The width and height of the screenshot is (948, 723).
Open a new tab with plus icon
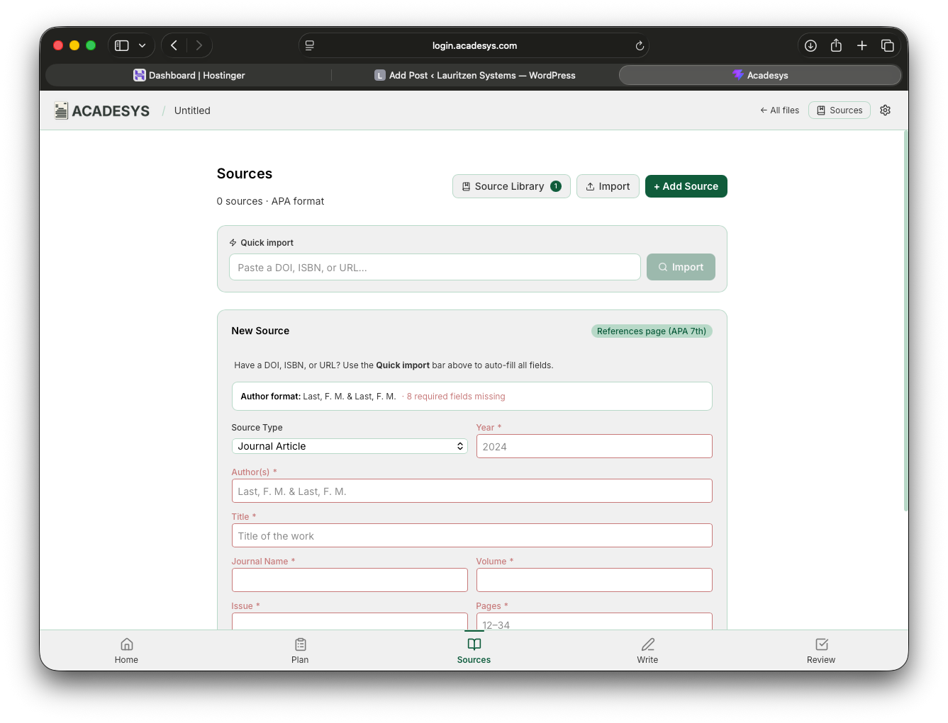pos(861,45)
